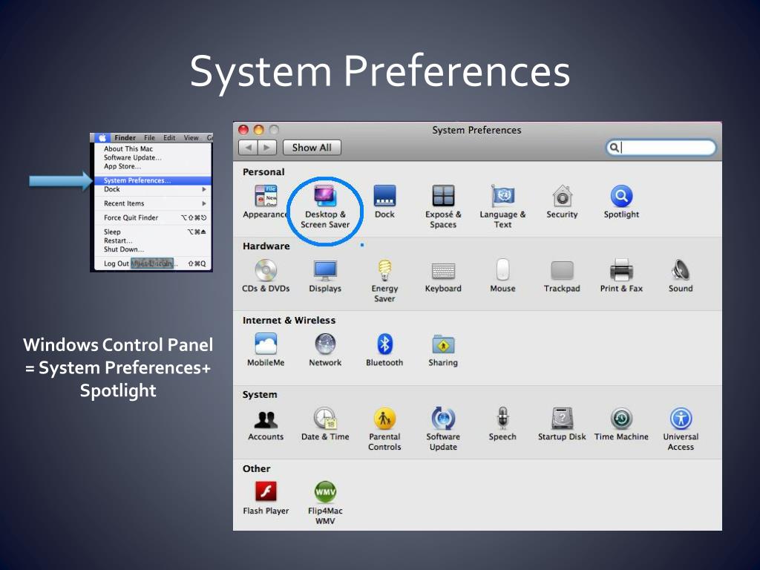760x570 pixels.
Task: Open the Time Machine preference pane
Action: pos(621,424)
